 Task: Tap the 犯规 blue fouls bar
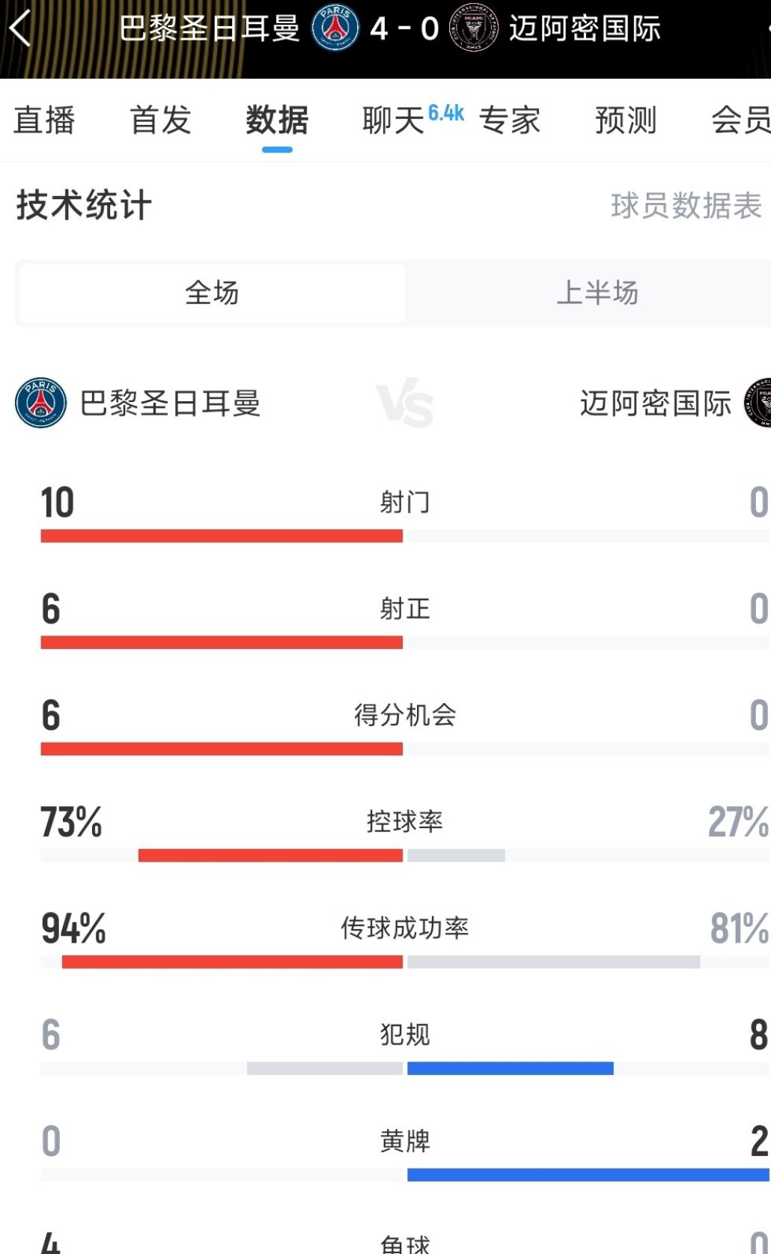click(x=511, y=1068)
